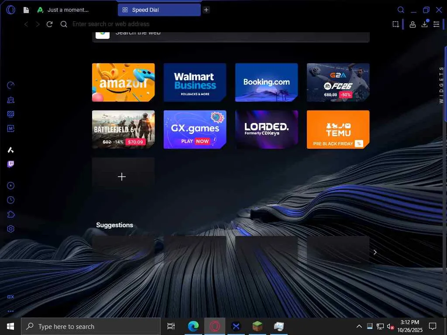Open the GX.games Play Now tile
Screen dimensions: 447x335
[195, 129]
